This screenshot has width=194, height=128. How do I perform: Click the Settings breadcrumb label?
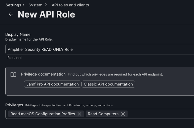click(13, 5)
